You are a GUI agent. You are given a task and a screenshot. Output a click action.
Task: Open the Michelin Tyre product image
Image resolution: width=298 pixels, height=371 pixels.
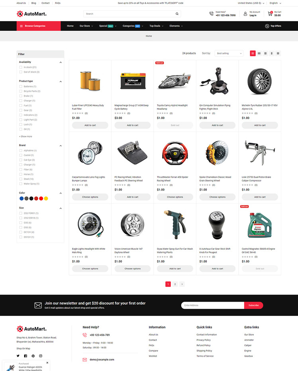click(259, 81)
